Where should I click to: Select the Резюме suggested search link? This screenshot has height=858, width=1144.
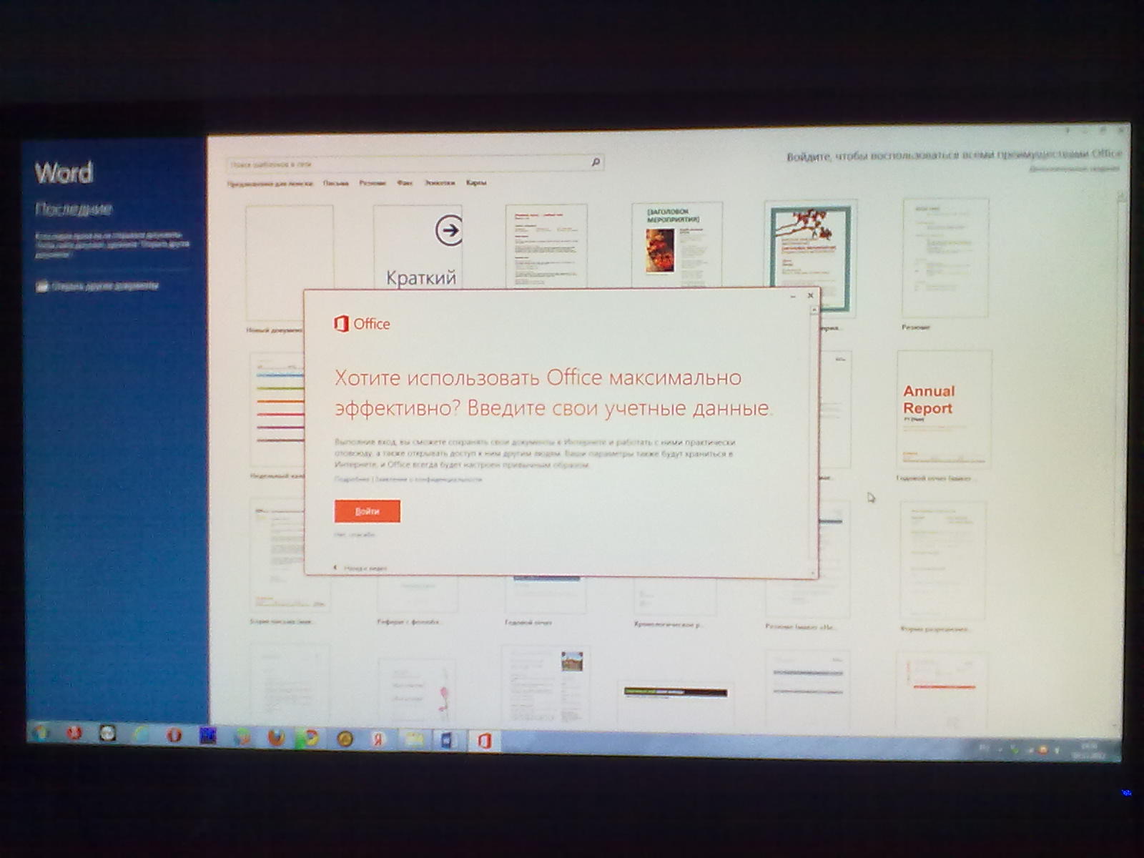pos(372,183)
